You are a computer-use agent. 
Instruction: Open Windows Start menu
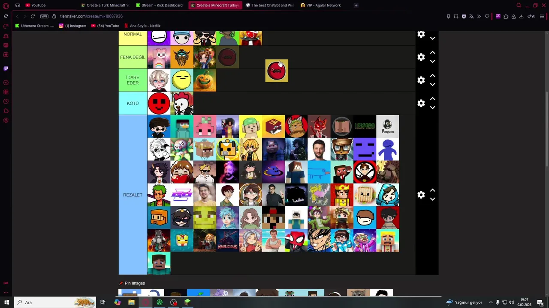tap(6, 302)
